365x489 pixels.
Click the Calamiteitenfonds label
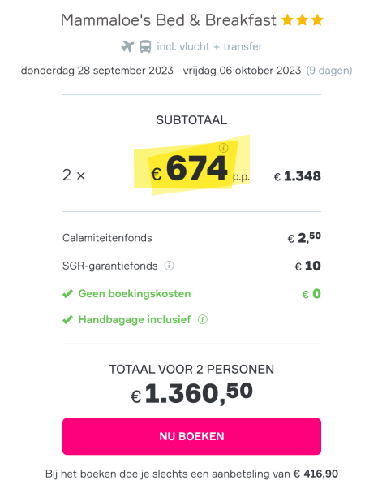click(x=107, y=238)
